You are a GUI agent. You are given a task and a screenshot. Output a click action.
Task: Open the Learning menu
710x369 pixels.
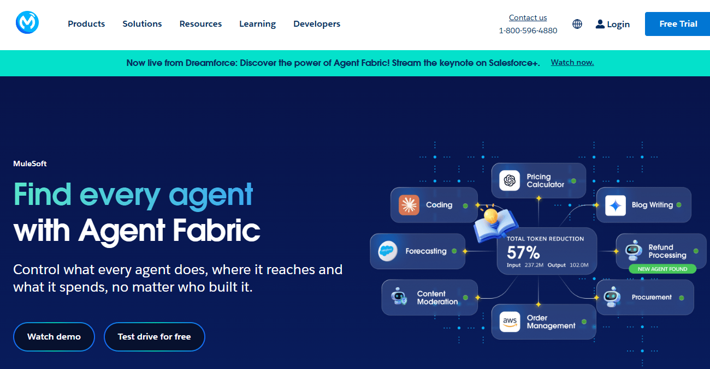(x=257, y=24)
